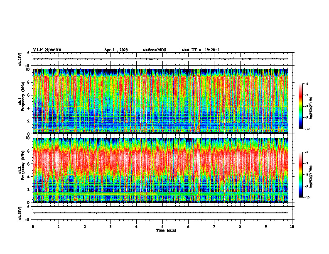Click inside the ch.2 spectrogram panel

[160, 170]
